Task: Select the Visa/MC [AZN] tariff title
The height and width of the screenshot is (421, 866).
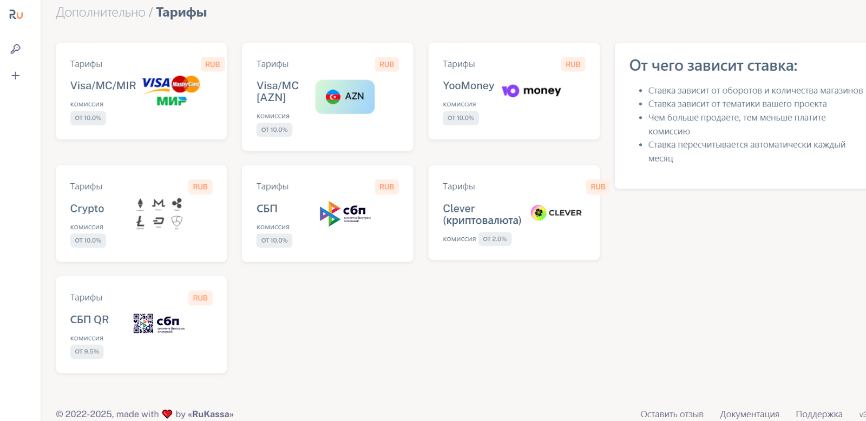Action: pyautogui.click(x=278, y=91)
